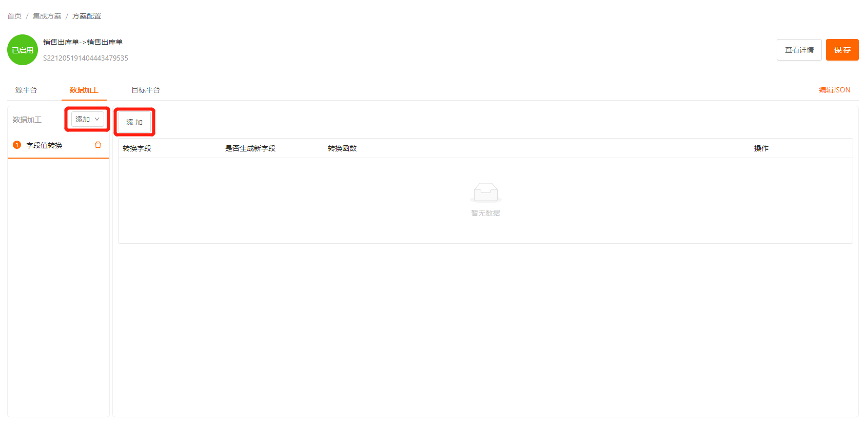Open the 添加 dropdown beside 数据加工 label
866x424 pixels.
click(x=88, y=119)
